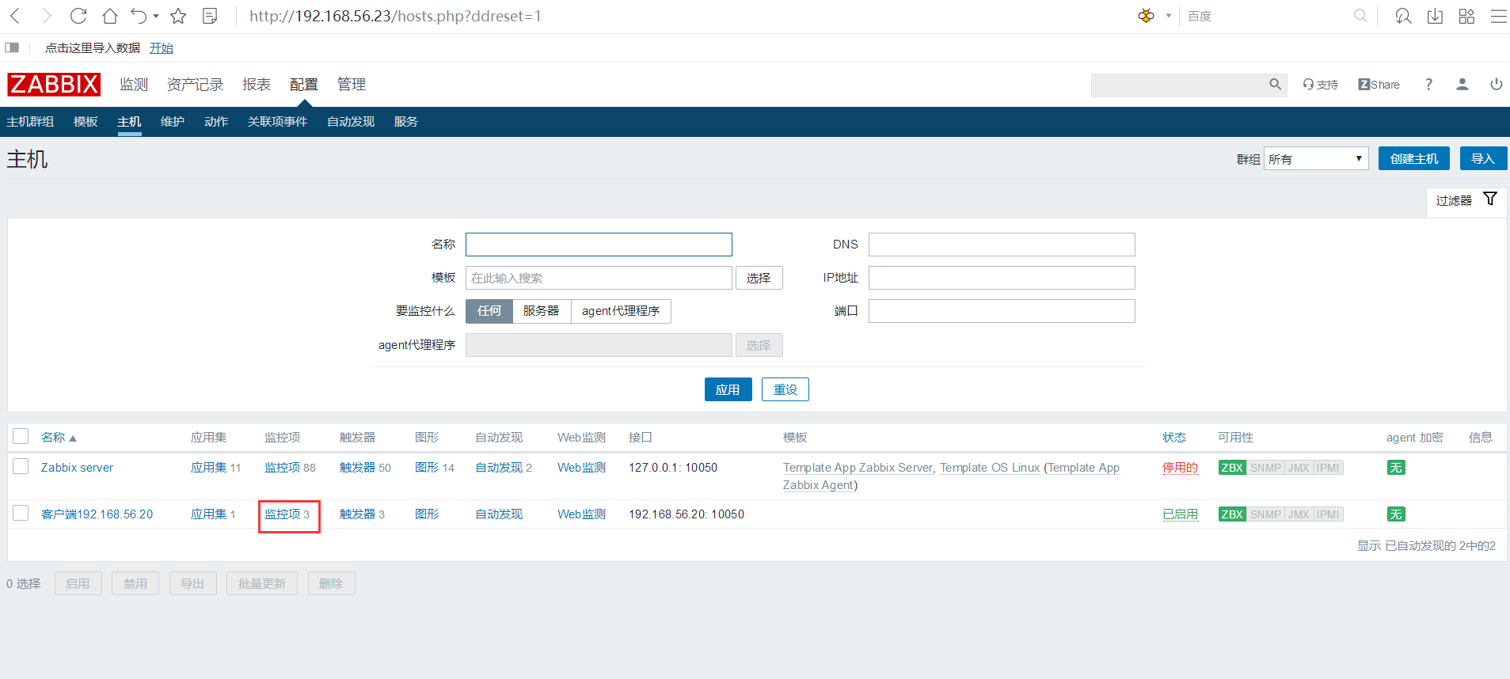Sort hosts by 状态 column
1510x679 pixels.
pyautogui.click(x=1174, y=438)
